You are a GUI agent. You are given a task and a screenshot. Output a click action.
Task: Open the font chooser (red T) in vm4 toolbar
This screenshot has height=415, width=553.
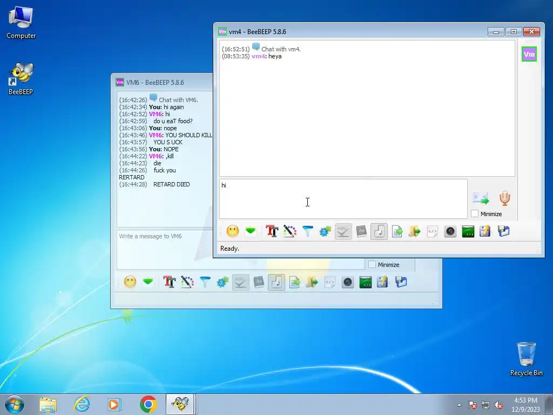coord(272,231)
